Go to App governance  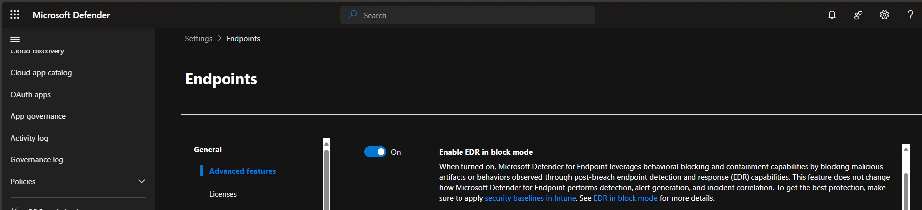tap(38, 116)
